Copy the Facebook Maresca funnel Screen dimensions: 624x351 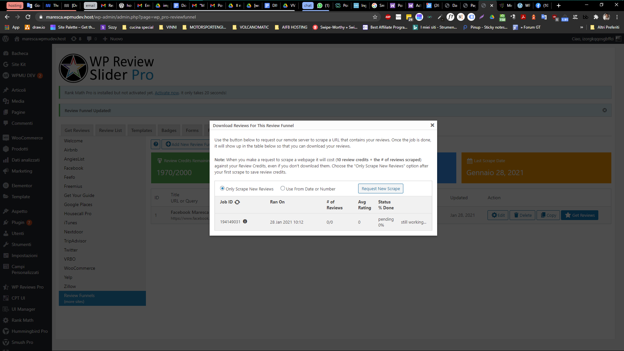(548, 215)
